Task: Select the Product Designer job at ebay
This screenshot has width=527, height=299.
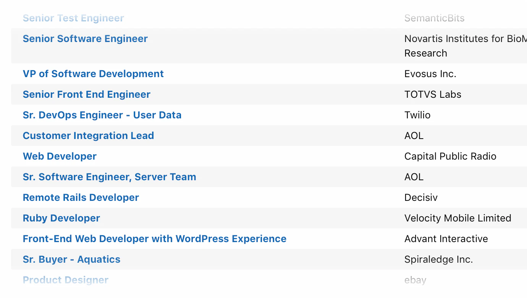Action: click(x=65, y=280)
